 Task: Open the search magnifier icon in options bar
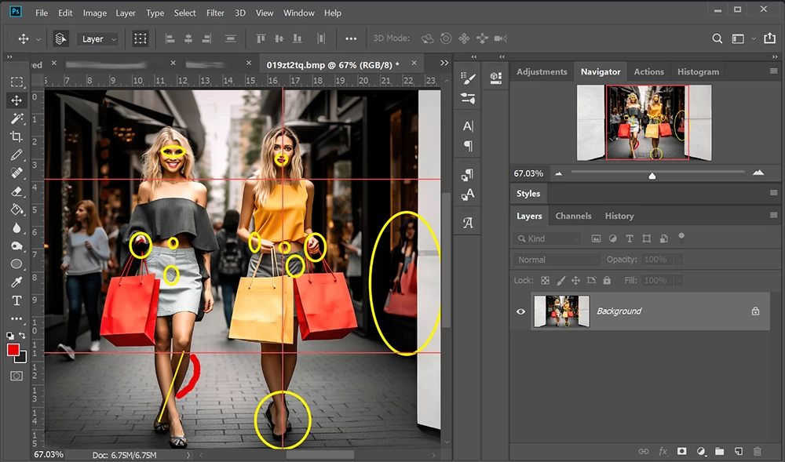717,38
